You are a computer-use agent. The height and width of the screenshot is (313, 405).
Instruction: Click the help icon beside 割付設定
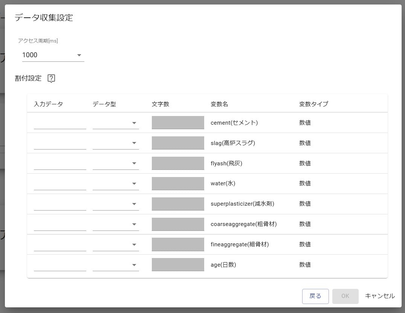click(51, 78)
